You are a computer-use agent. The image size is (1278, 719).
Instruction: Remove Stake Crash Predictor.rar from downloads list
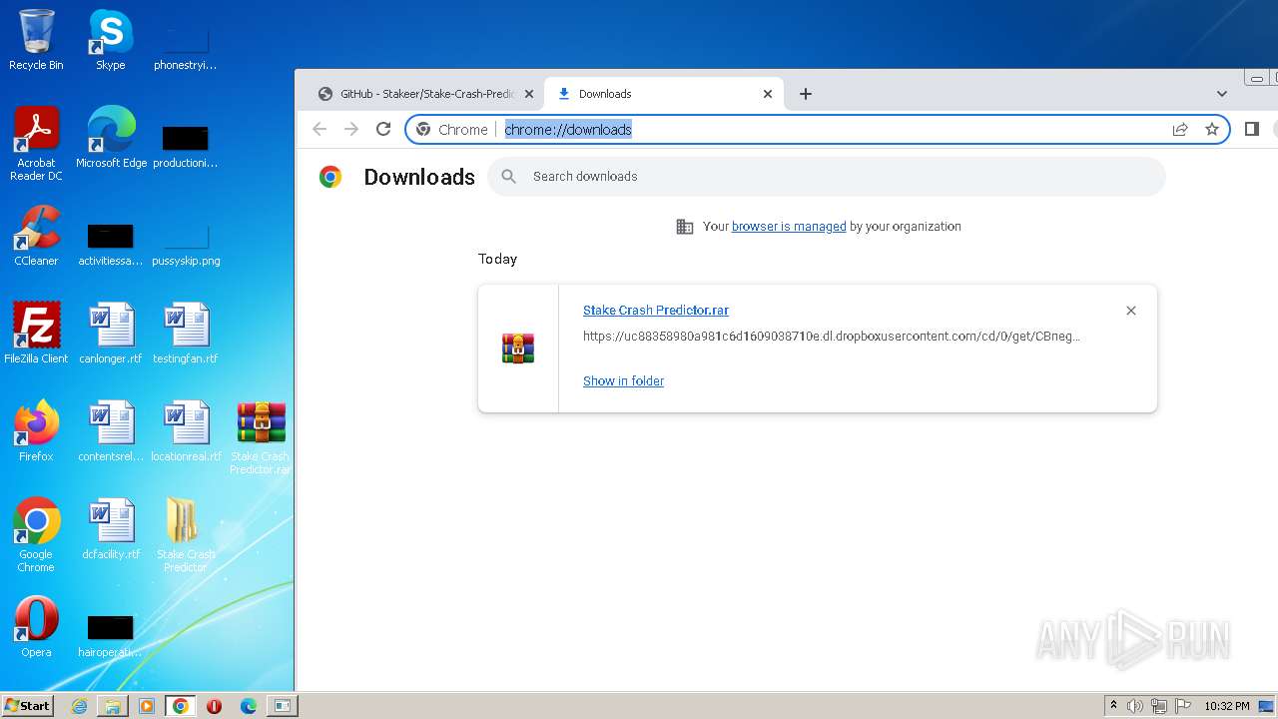tap(1131, 311)
